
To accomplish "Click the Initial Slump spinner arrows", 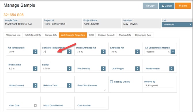I will click(x=35, y=69).
